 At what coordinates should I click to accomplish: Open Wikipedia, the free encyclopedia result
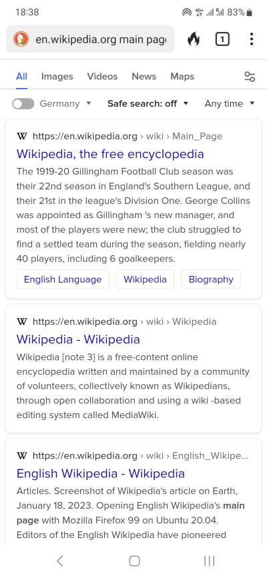tap(110, 154)
